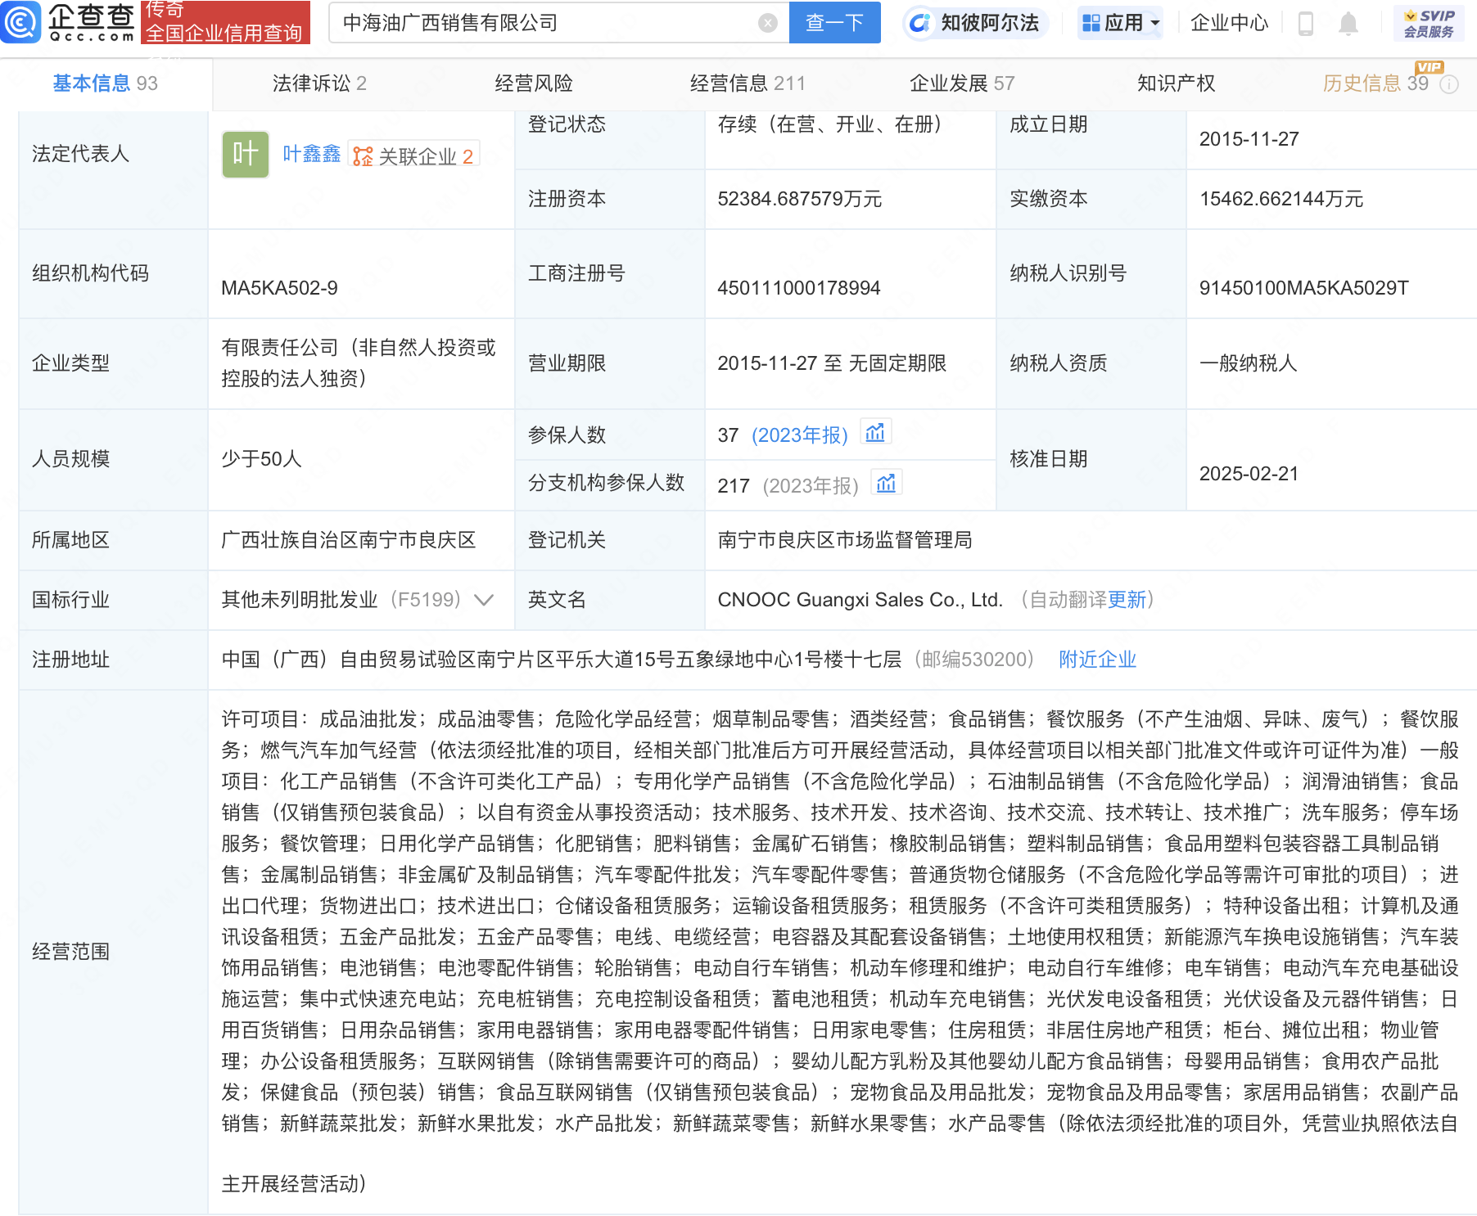Select the 所属地区 广西壮族自治区南宁市良庆区
This screenshot has height=1216, width=1477.
[349, 540]
